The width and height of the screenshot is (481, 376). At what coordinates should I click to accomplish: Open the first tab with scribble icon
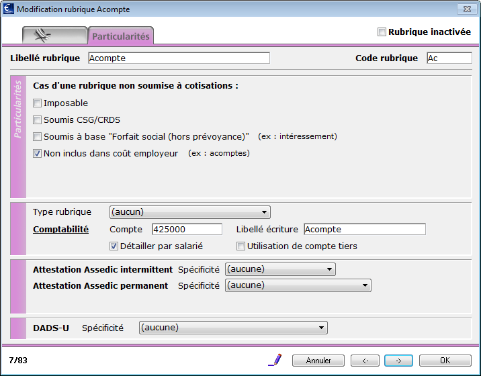pos(55,36)
